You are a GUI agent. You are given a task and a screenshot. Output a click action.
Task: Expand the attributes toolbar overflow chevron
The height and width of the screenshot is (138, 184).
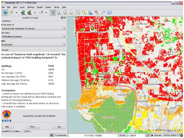[46, 13]
